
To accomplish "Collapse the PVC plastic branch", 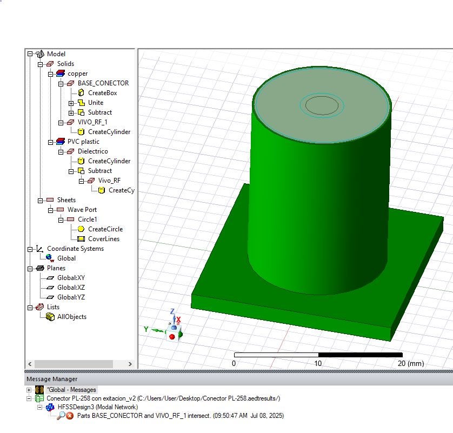I will click(51, 142).
